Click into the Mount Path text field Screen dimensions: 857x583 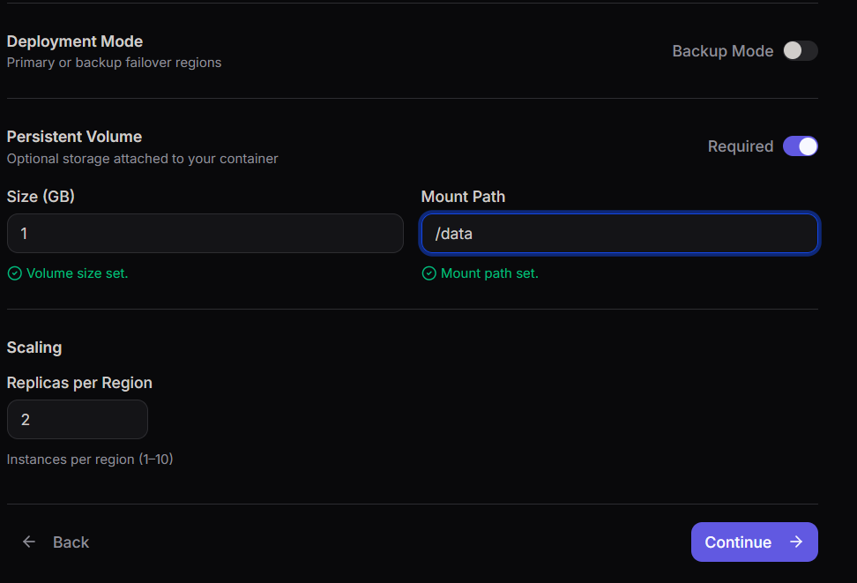[619, 234]
